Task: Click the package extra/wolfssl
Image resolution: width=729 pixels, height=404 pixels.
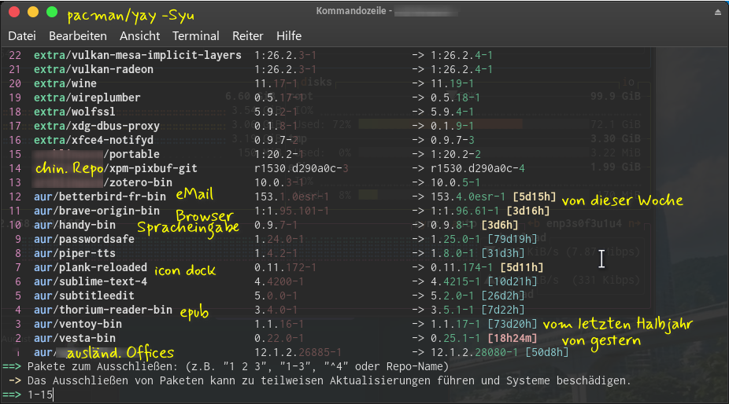Action: tap(74, 112)
